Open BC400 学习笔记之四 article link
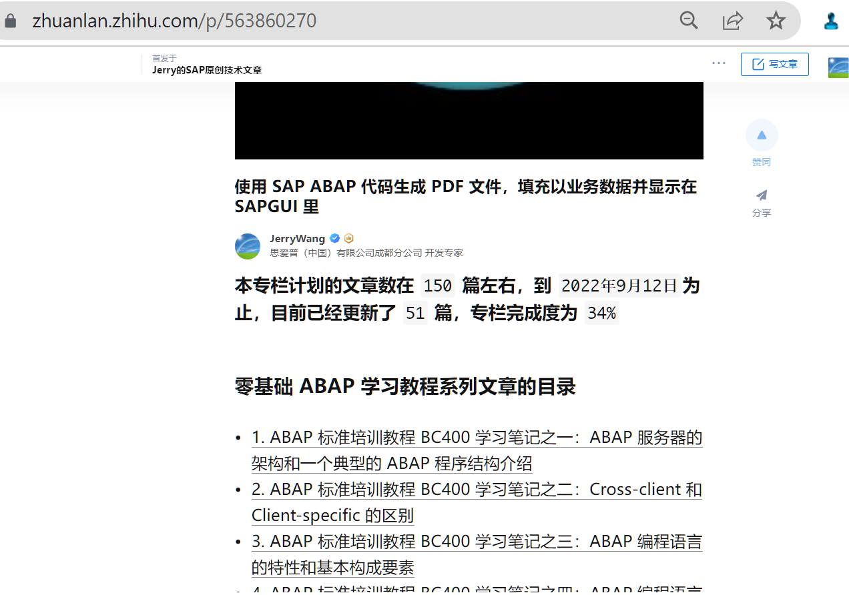The image size is (849, 595). point(477,589)
